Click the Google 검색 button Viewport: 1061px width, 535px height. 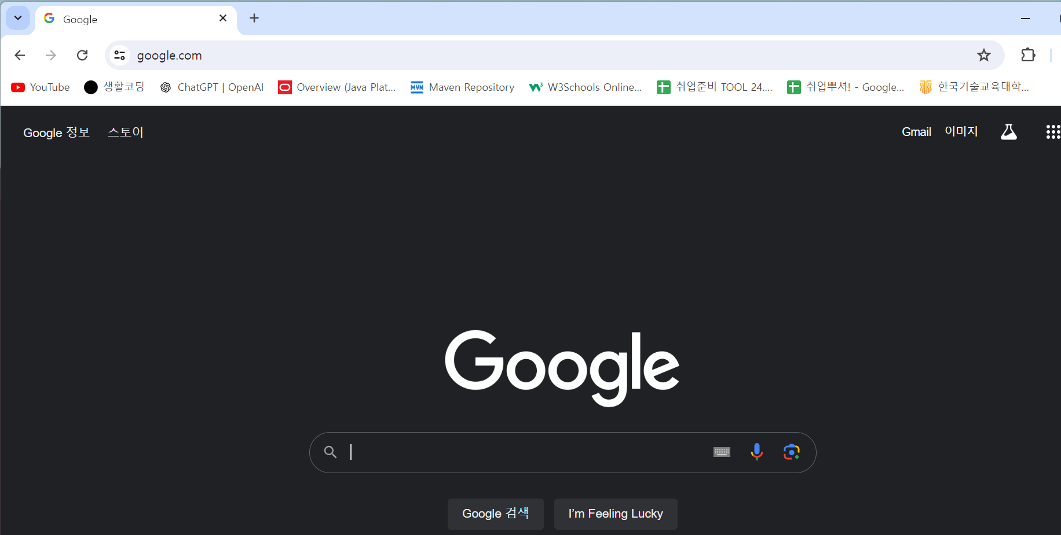pos(496,514)
